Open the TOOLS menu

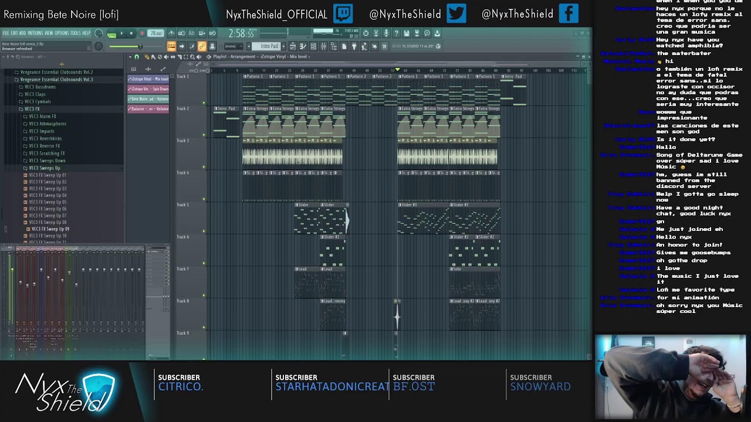pyautogui.click(x=76, y=33)
